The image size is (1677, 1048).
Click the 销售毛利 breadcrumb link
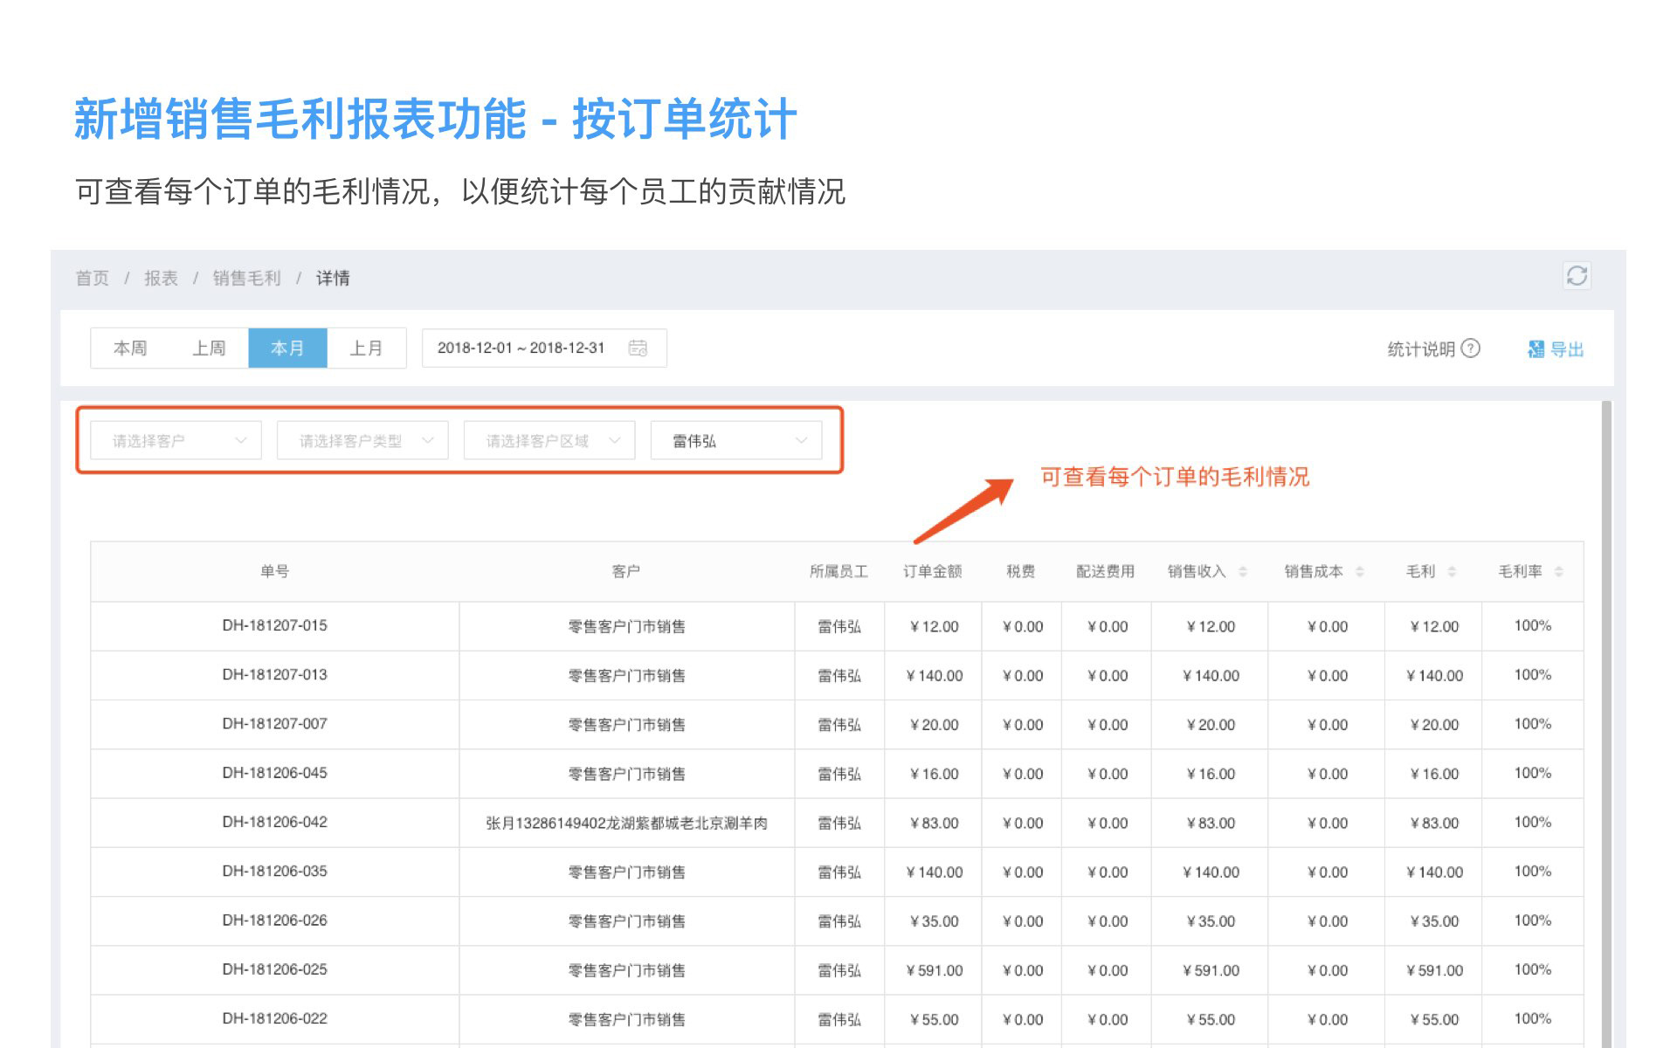tap(246, 278)
